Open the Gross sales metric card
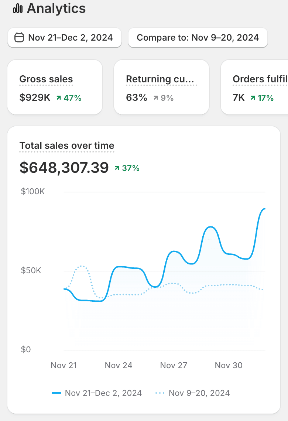The width and height of the screenshot is (288, 421). point(55,88)
